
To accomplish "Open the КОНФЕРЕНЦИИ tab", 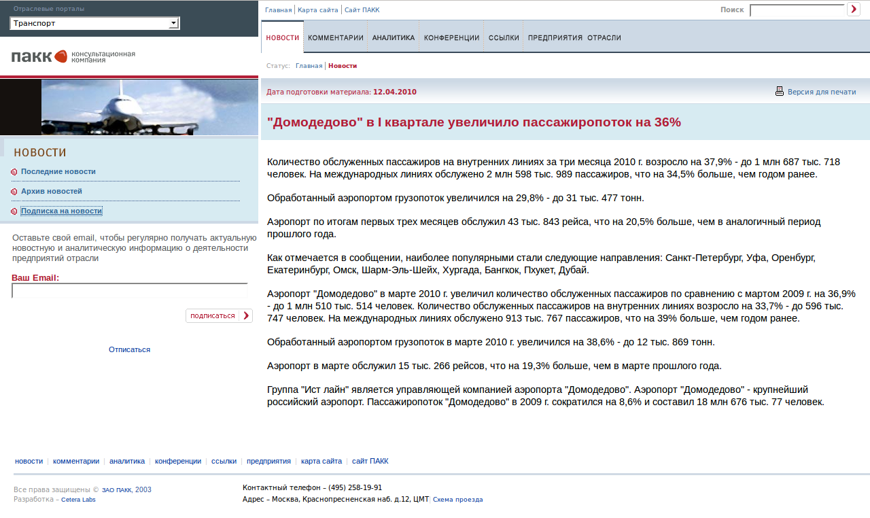I will (x=451, y=38).
